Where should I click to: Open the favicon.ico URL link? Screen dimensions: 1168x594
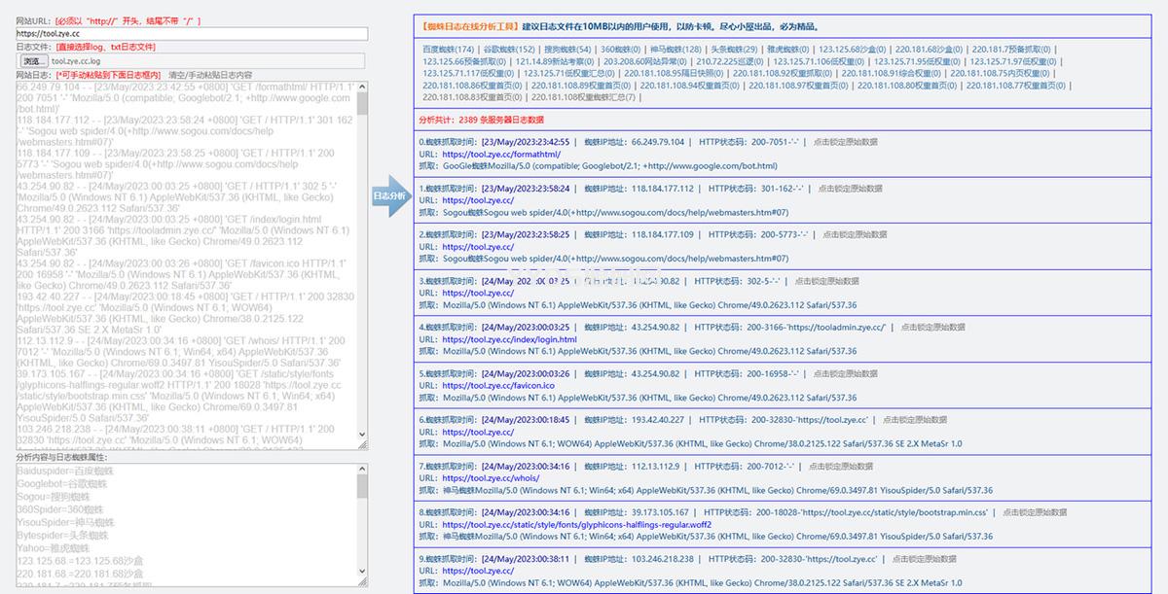[498, 386]
